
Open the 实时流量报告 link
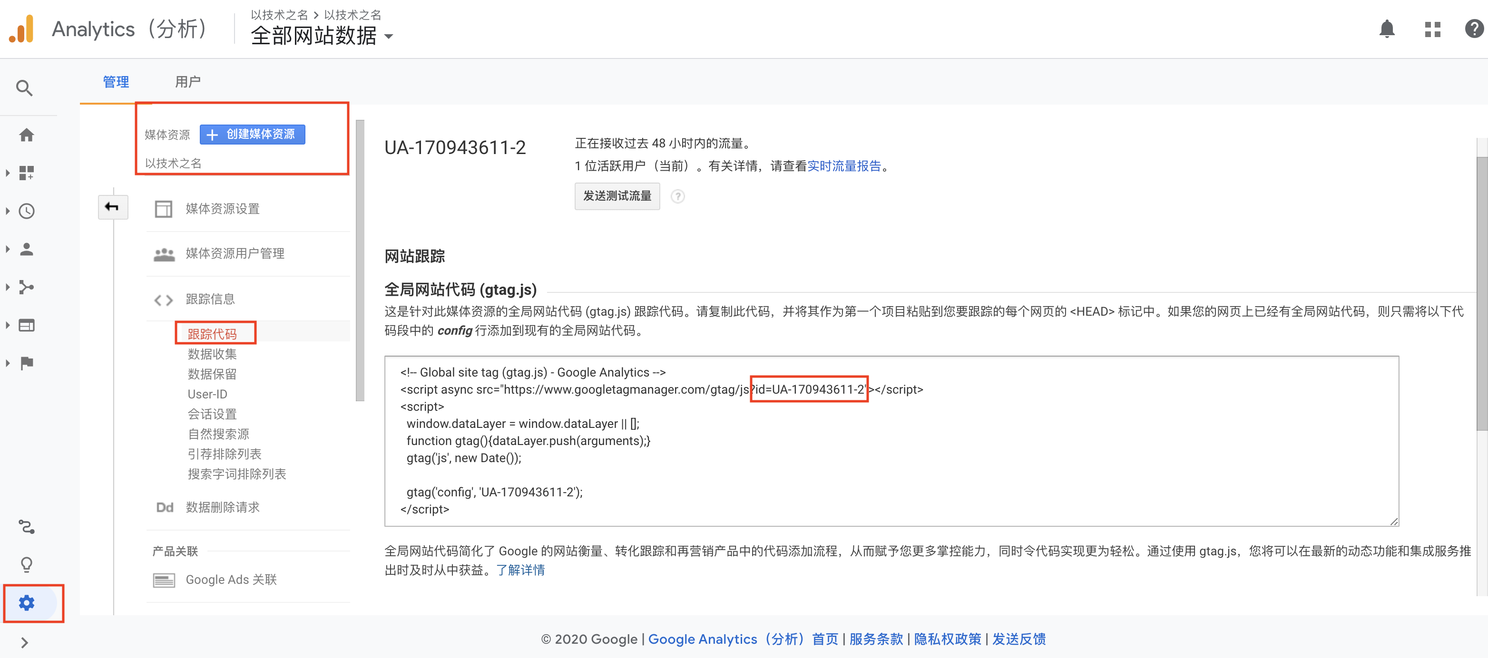pos(844,166)
